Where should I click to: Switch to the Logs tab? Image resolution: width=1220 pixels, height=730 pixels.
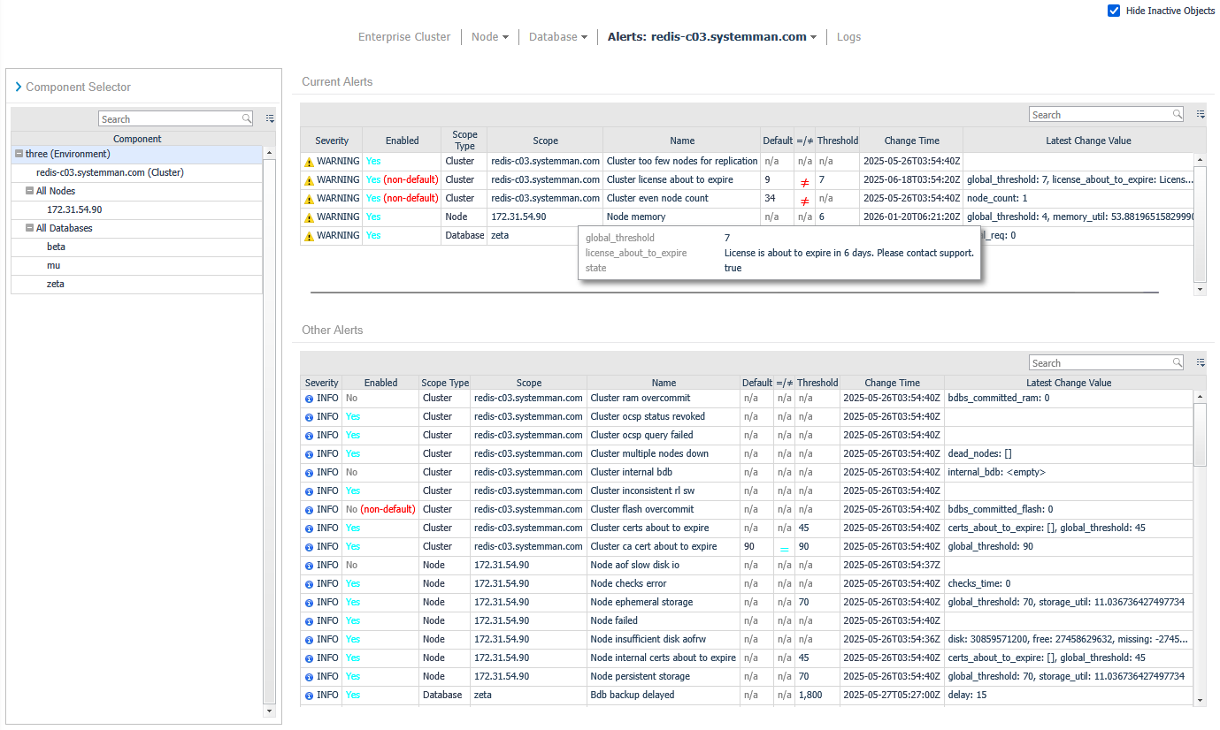(848, 37)
